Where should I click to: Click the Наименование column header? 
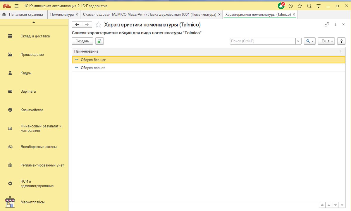tap(209, 51)
